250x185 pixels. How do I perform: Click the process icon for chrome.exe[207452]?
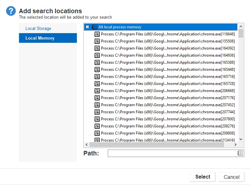click(x=97, y=105)
